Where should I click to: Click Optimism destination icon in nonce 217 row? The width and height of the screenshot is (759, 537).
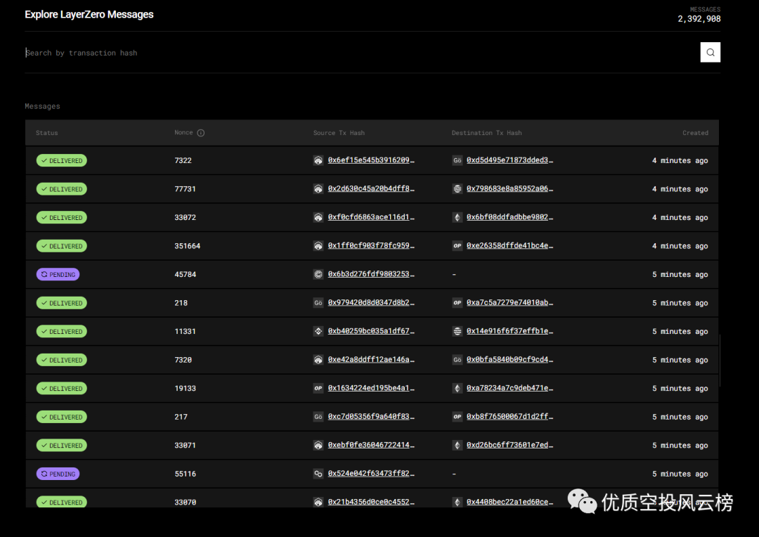click(457, 417)
